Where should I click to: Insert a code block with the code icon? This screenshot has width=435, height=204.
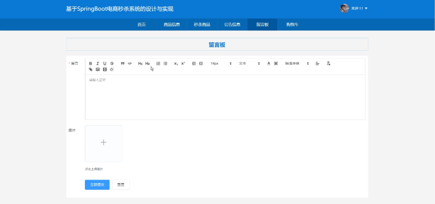(x=129, y=64)
